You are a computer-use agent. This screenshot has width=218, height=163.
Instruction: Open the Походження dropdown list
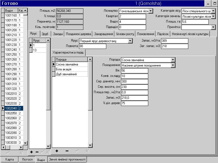[x=173, y=65]
